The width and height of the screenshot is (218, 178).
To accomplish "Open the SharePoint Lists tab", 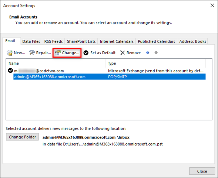I will point(81,41).
